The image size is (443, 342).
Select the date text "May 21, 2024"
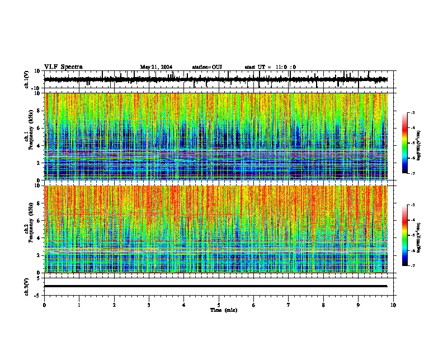[x=156, y=67]
